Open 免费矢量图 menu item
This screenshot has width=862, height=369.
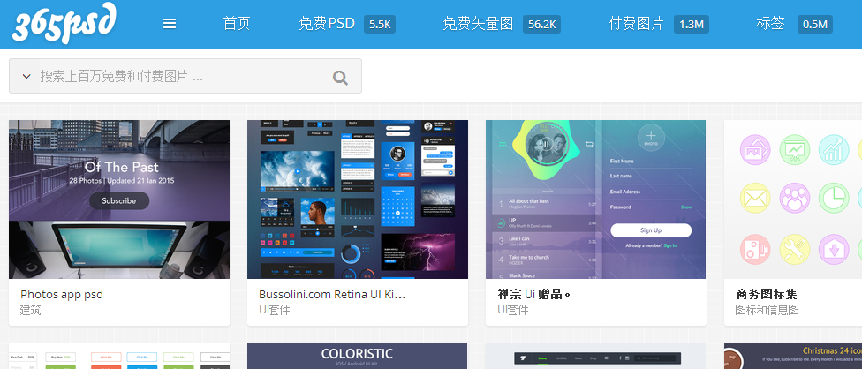[478, 24]
